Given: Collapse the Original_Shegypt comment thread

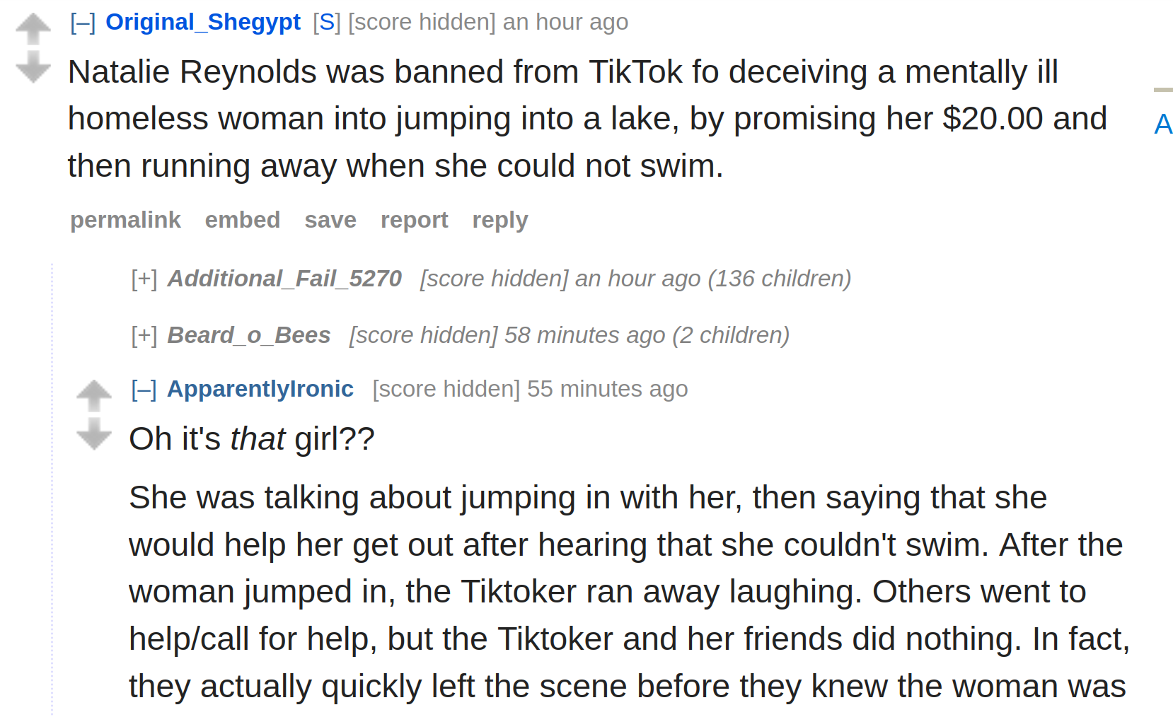Looking at the screenshot, I should (x=83, y=23).
